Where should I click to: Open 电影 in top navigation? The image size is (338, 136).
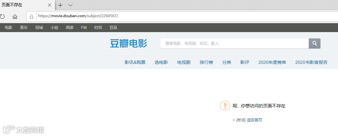9,28
